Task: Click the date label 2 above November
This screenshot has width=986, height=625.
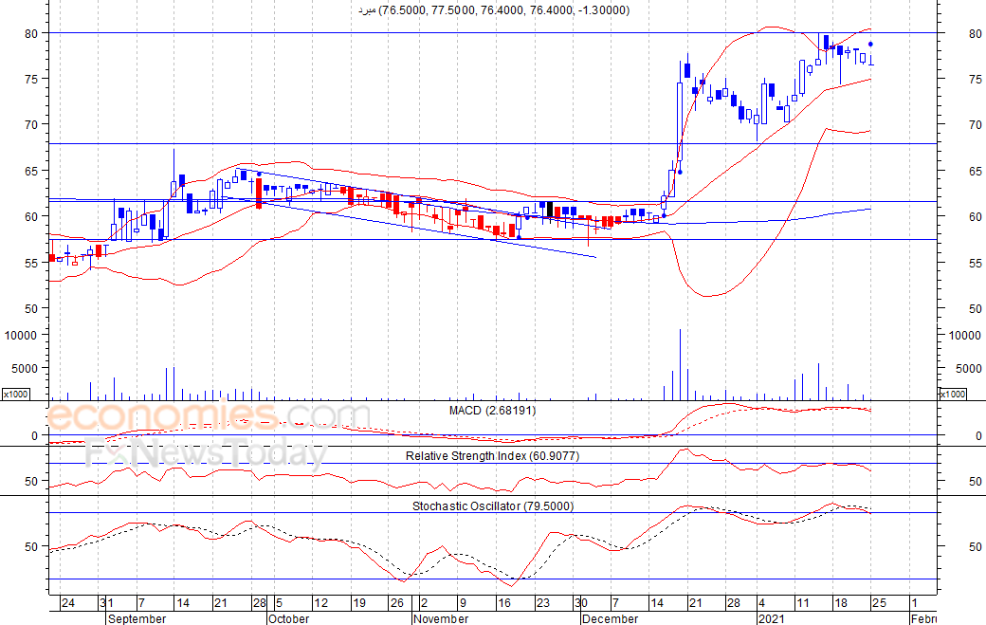Action: (425, 603)
